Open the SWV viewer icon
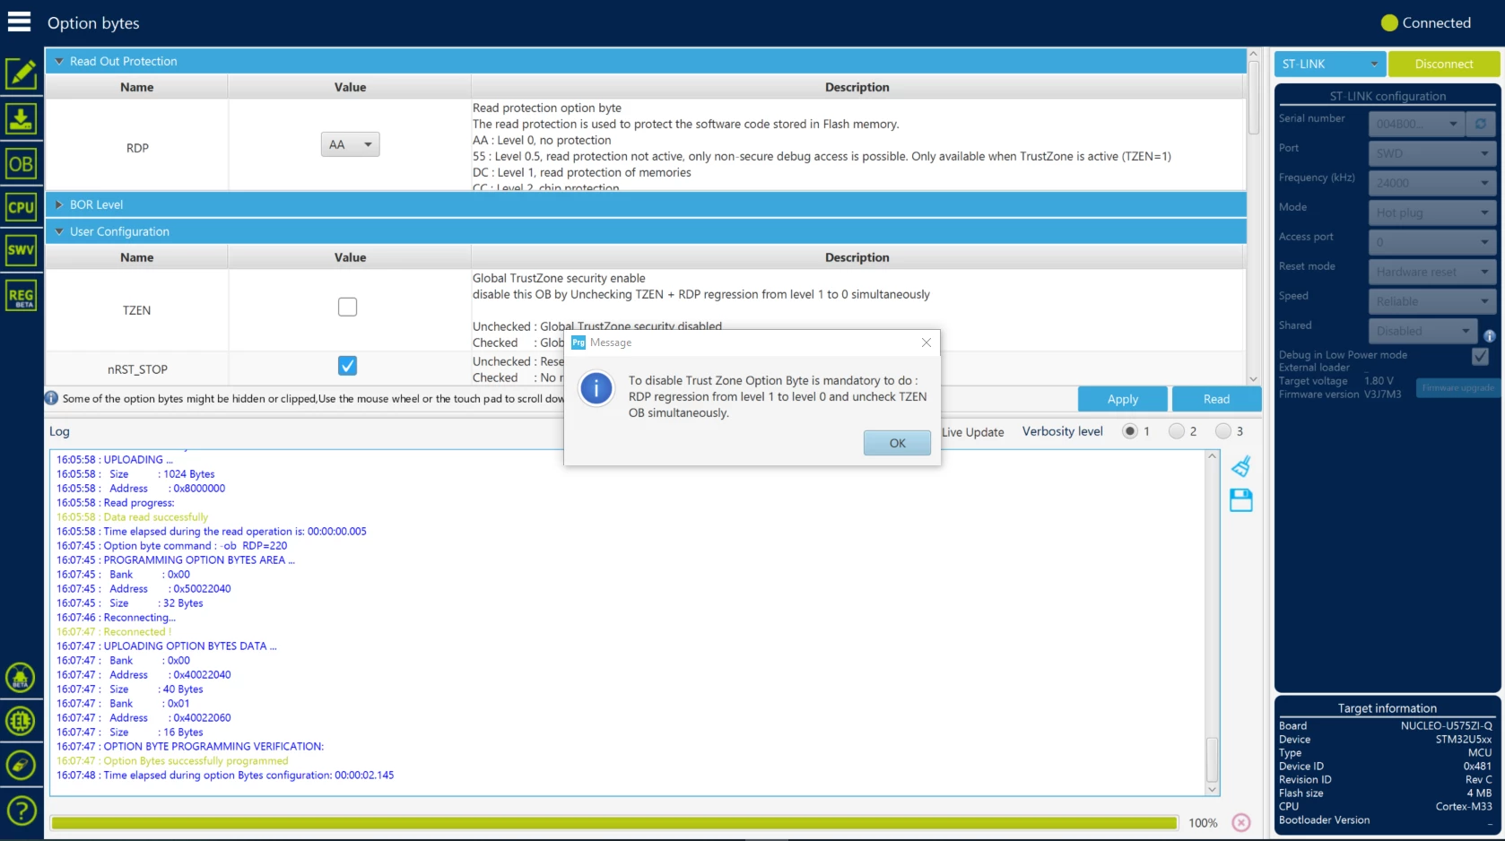1505x841 pixels. point(21,250)
